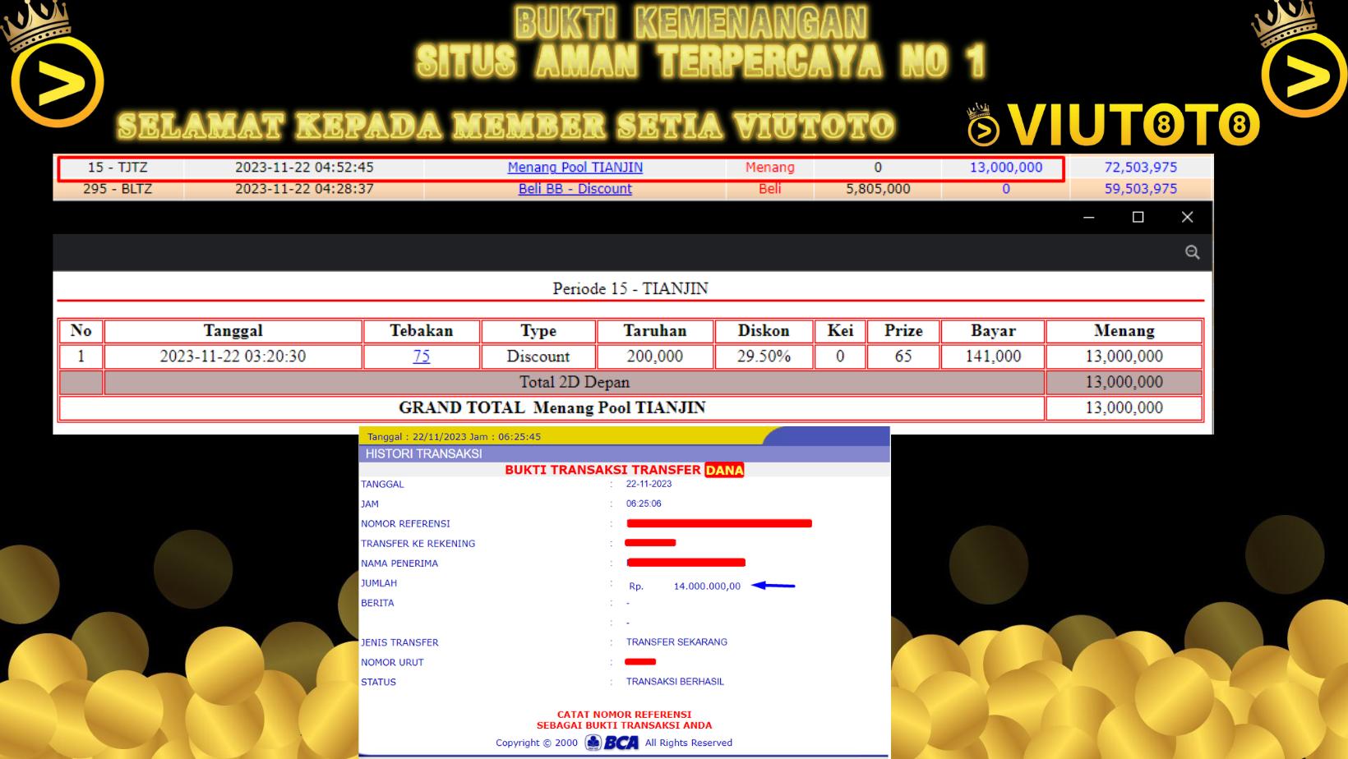Click the Menang column header
Viewport: 1348px width, 759px height.
click(x=1124, y=331)
